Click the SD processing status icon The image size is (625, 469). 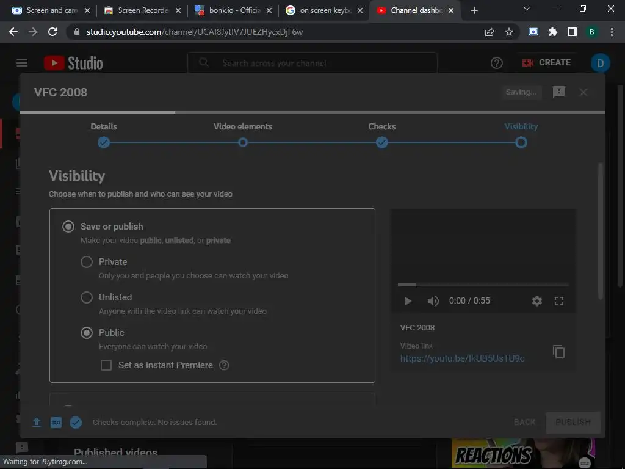pos(56,423)
